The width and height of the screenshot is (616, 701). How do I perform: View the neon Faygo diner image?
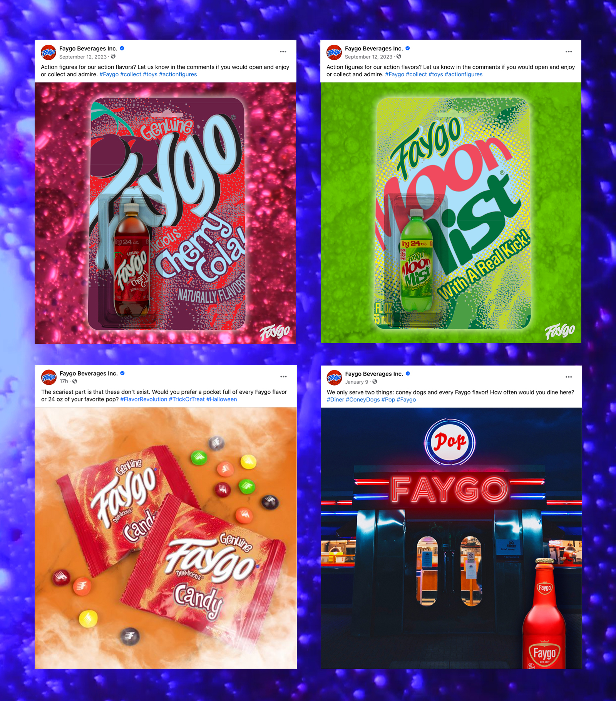pyautogui.click(x=451, y=538)
